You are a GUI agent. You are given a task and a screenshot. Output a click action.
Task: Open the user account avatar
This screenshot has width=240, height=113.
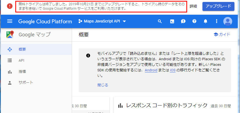pyautogui.click(x=228, y=21)
